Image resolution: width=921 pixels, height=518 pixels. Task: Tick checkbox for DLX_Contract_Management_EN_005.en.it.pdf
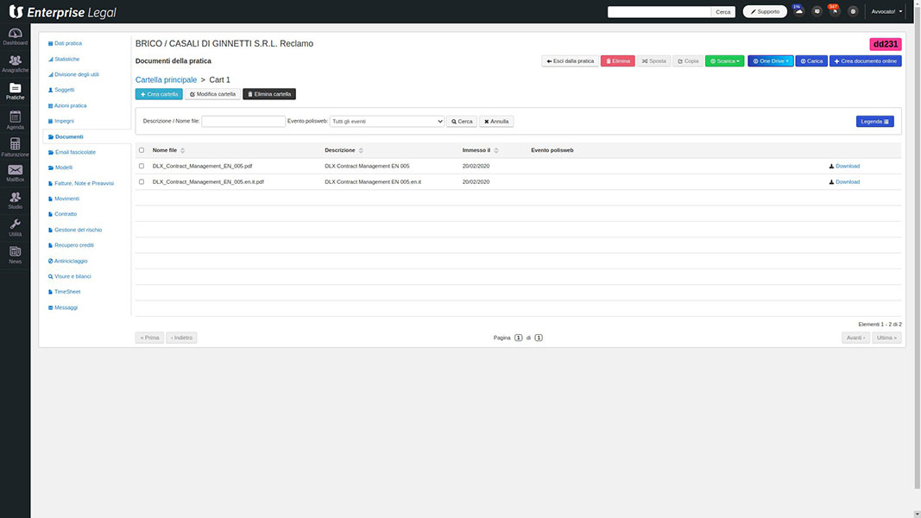(142, 182)
